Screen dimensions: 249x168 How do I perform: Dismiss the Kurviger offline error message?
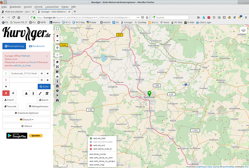pyautogui.click(x=47, y=56)
